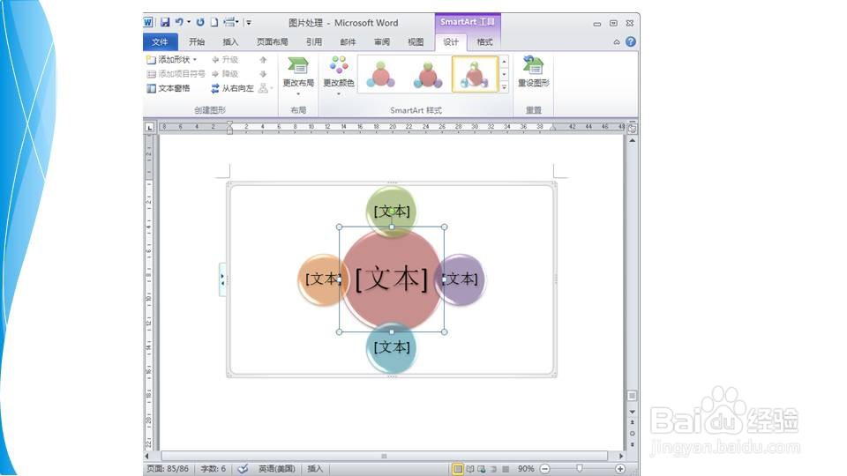Switch to the 页面布局 ribbon tab
The image size is (847, 476).
pos(272,41)
